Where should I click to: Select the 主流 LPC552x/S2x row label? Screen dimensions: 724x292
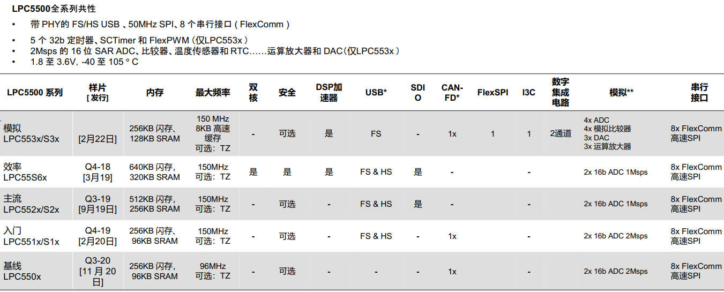click(x=31, y=204)
